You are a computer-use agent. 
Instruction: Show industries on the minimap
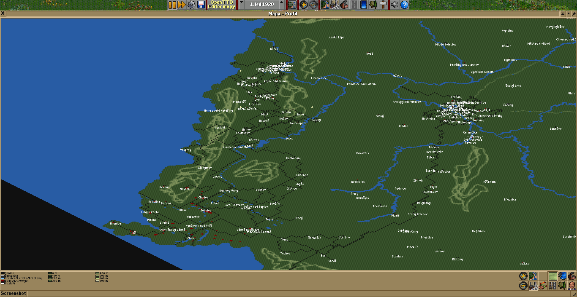point(572,276)
